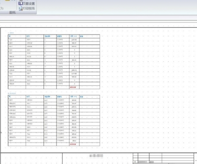Select the red total cell in upper table
Image resolution: width=197 pixels, height=164 pixels.
click(73, 87)
